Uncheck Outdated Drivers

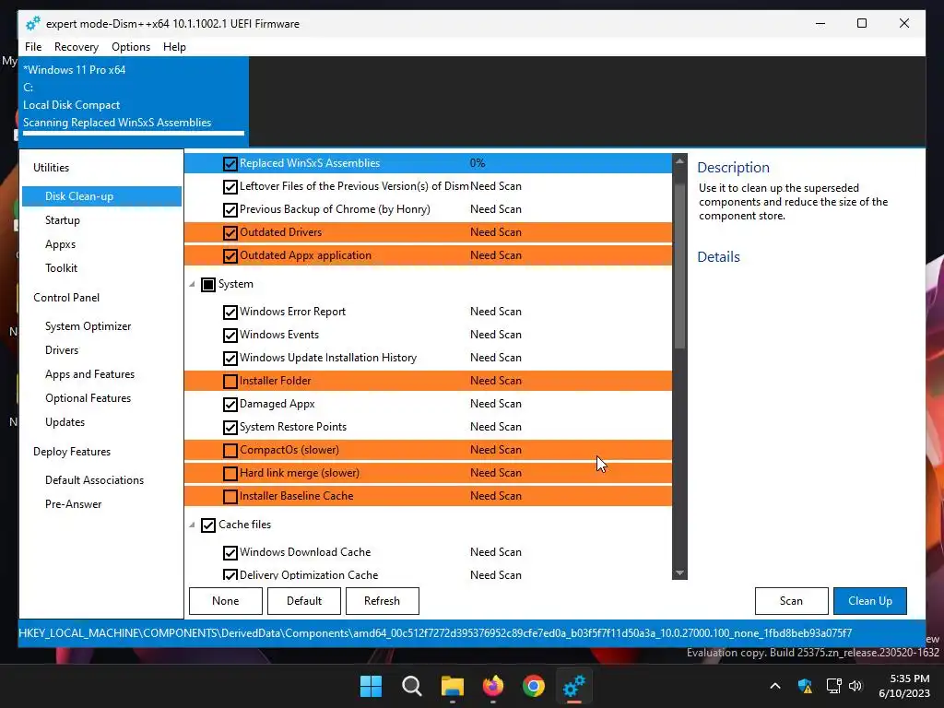pyautogui.click(x=230, y=232)
